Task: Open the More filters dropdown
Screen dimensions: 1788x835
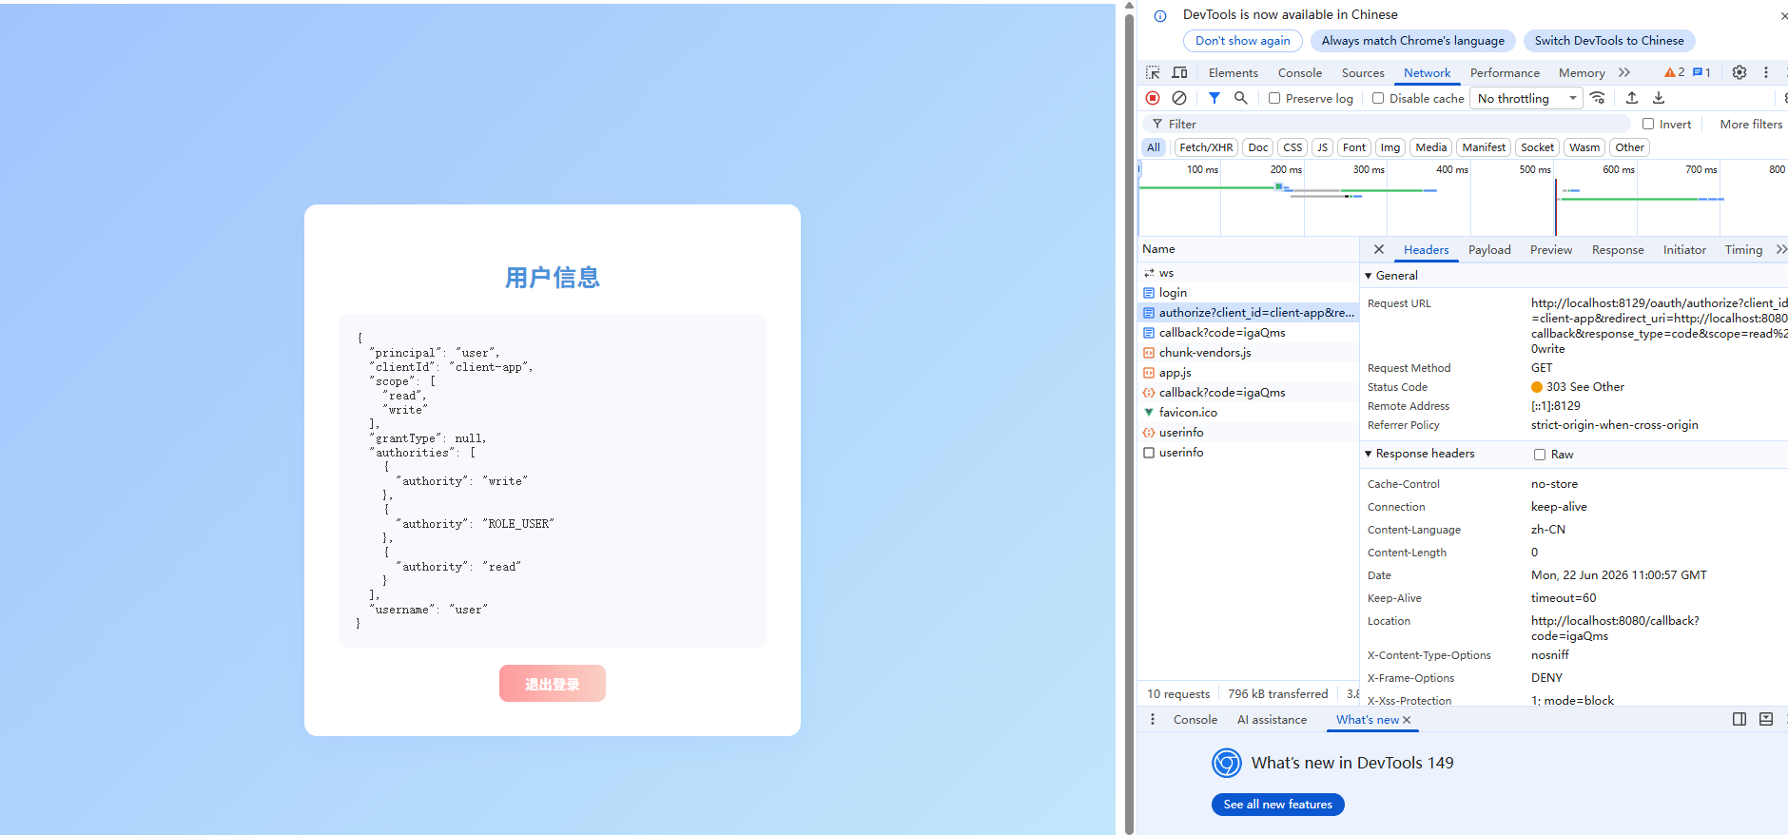Action: pos(1751,124)
